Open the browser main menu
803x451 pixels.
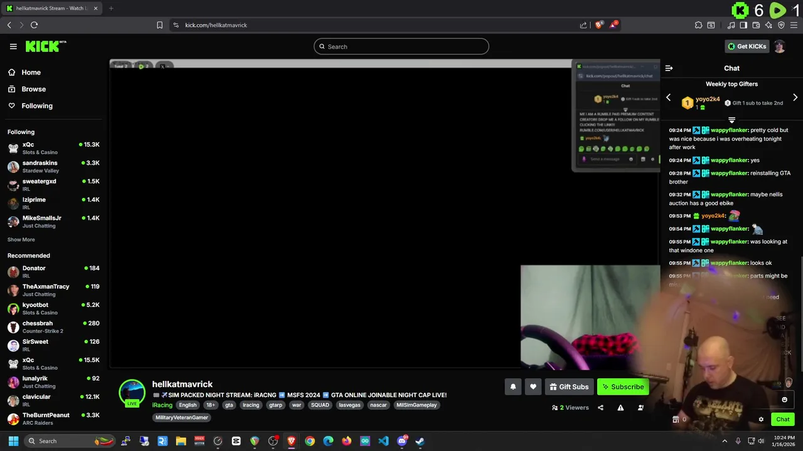click(794, 25)
